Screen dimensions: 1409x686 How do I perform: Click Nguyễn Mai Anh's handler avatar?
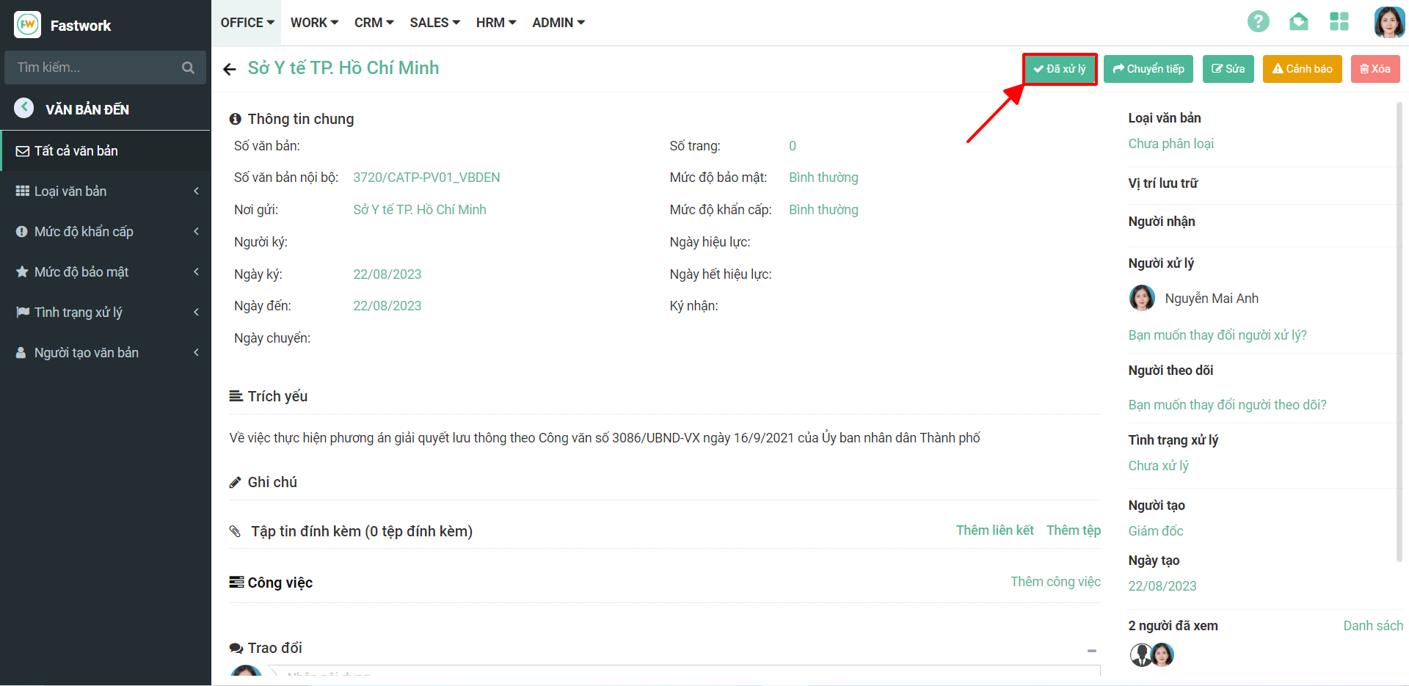(x=1141, y=298)
